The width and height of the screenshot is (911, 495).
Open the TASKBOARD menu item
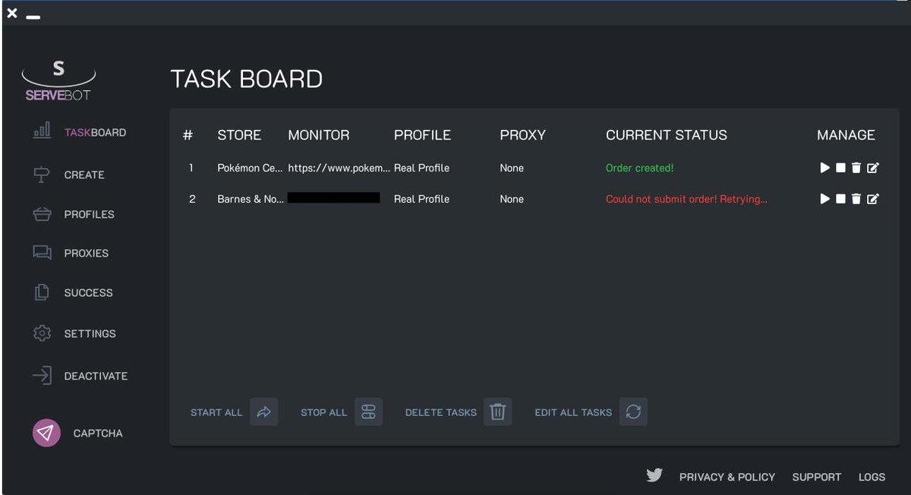tap(95, 132)
